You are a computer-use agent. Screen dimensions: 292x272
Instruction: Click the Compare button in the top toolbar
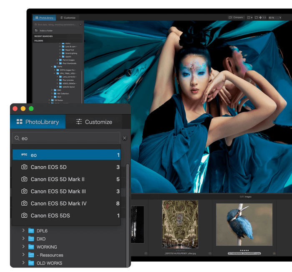point(236,18)
